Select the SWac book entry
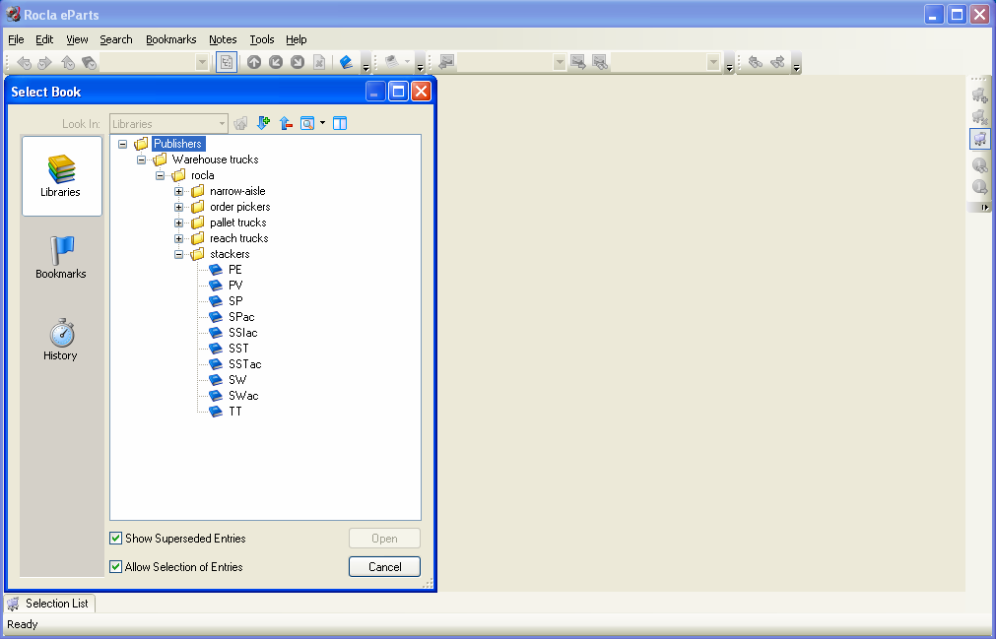Image resolution: width=996 pixels, height=639 pixels. (x=243, y=396)
